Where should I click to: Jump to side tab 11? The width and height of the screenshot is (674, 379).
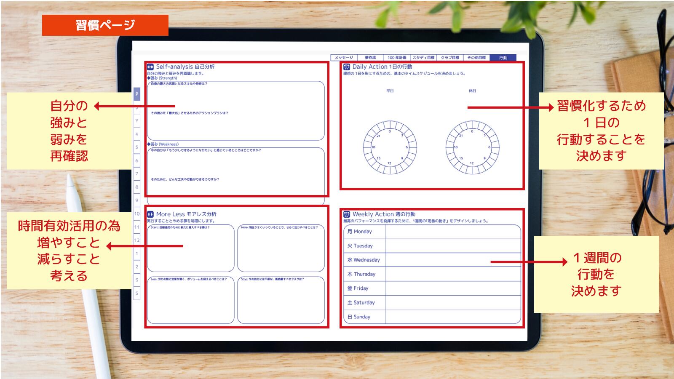click(136, 227)
